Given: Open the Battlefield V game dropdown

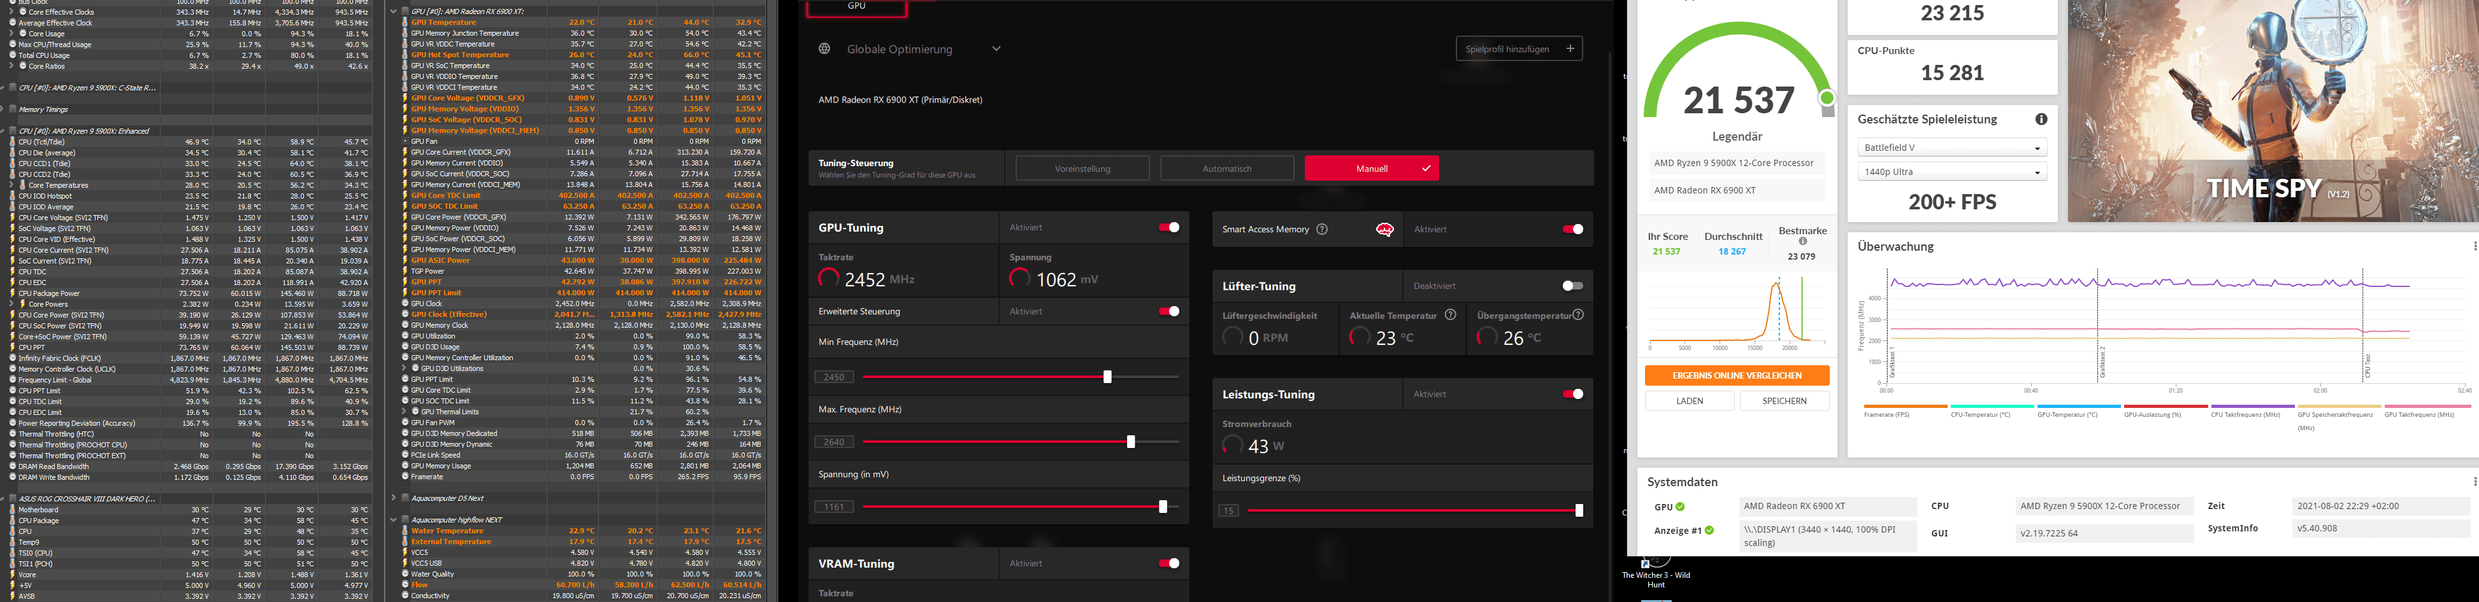Looking at the screenshot, I should point(1951,147).
